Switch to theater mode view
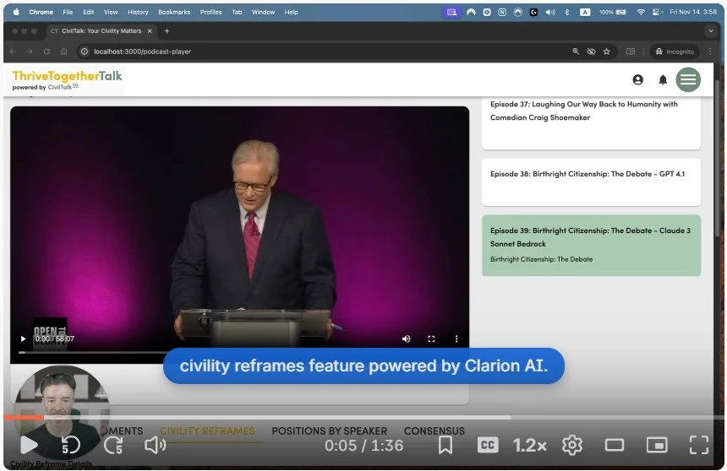Viewport: 727px width, 471px height. click(x=615, y=446)
